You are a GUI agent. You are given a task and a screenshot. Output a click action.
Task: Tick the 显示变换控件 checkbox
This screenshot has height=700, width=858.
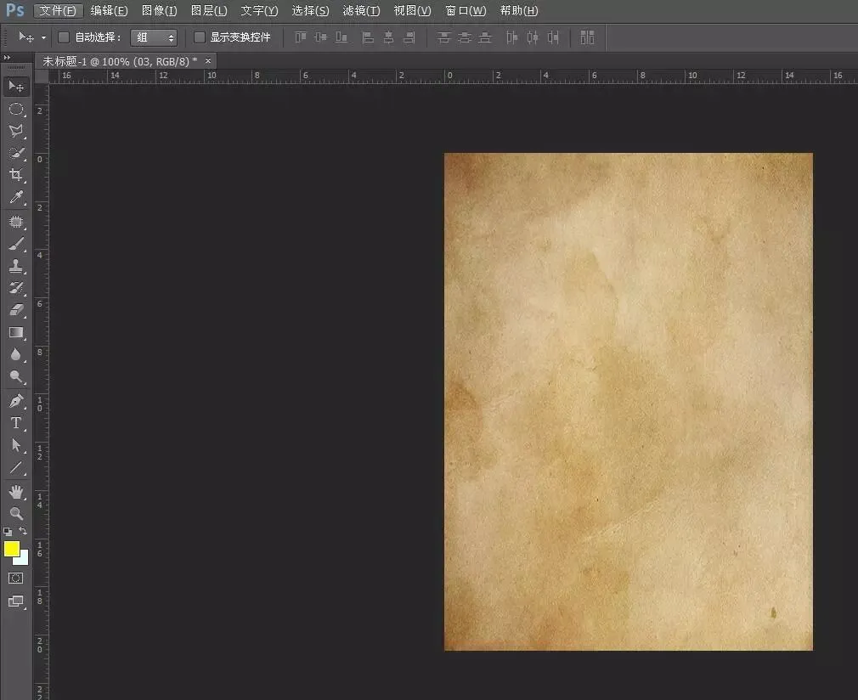click(x=200, y=37)
